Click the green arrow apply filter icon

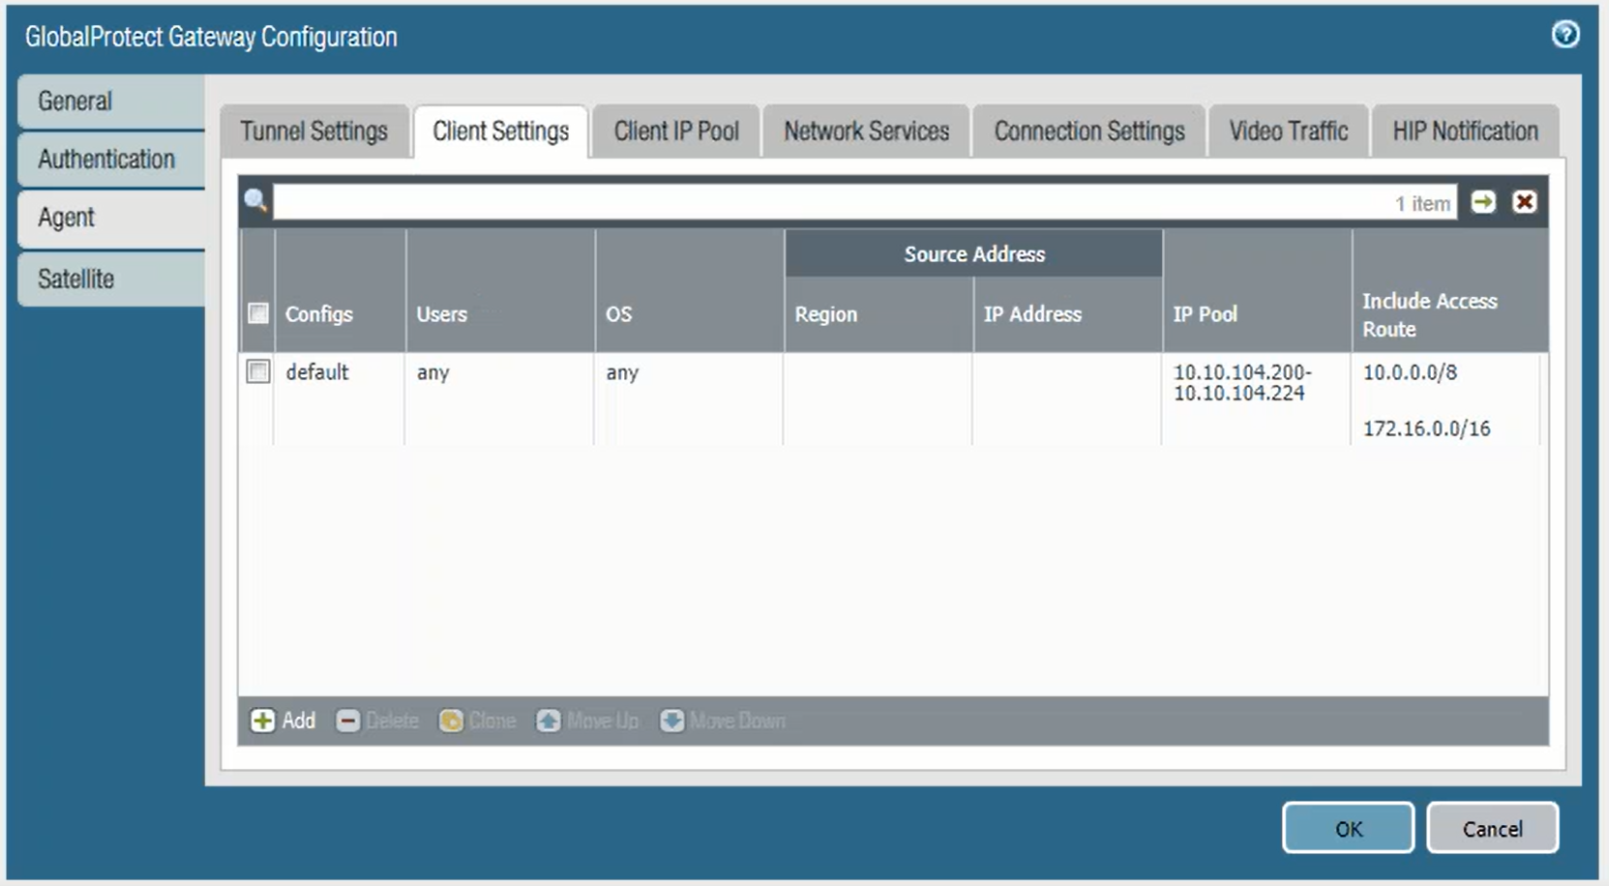(1482, 201)
